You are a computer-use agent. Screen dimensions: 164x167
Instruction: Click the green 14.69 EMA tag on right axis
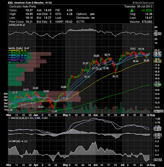tap(157, 84)
